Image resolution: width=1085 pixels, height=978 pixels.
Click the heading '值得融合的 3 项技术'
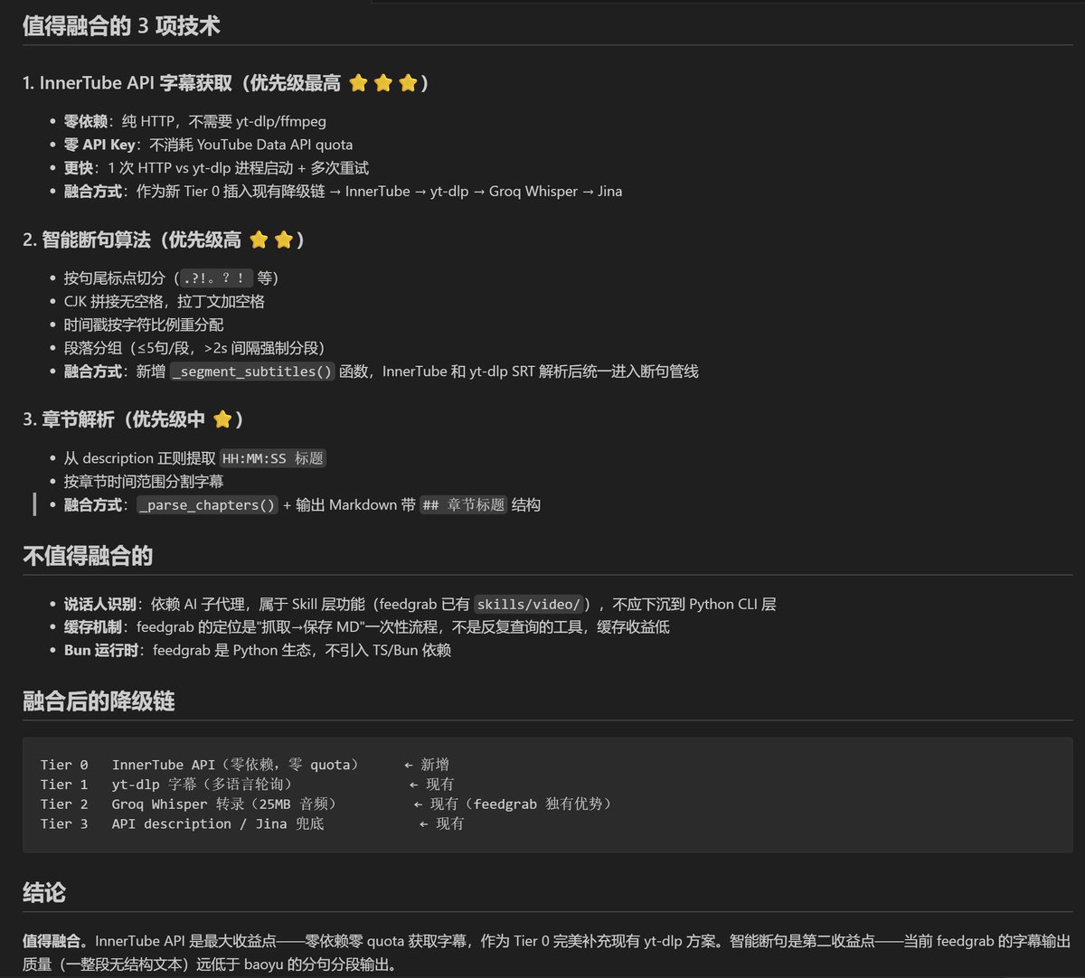point(121,25)
